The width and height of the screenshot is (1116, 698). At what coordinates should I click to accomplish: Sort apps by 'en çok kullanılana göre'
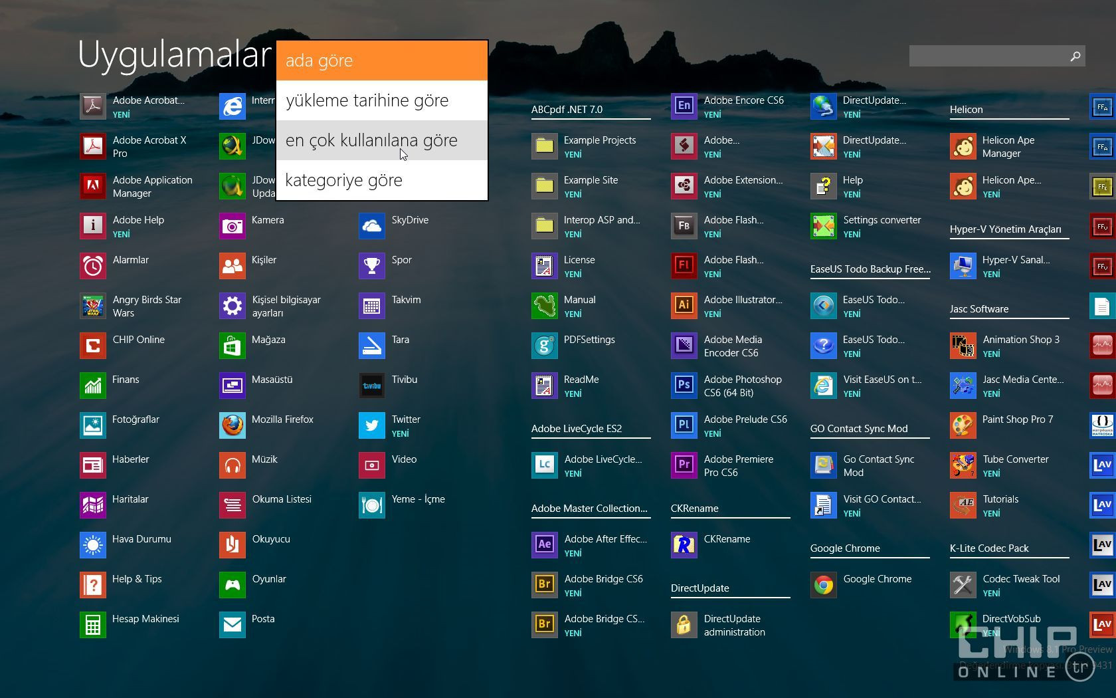pos(382,140)
